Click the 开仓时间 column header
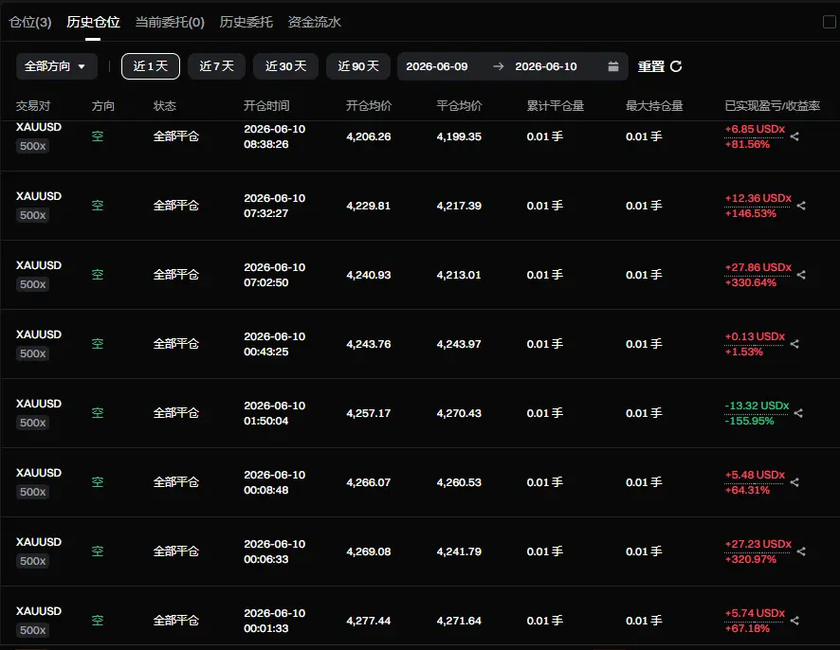Image resolution: width=840 pixels, height=650 pixels. click(266, 106)
